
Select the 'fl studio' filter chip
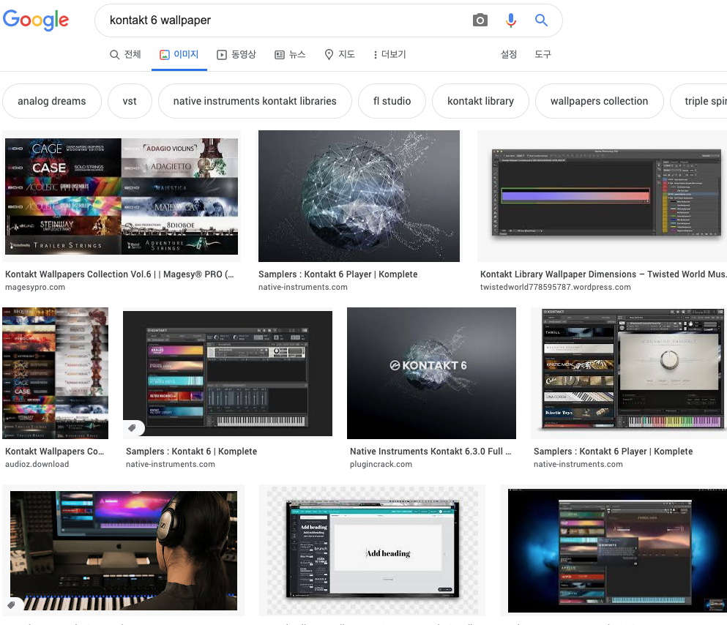(392, 101)
